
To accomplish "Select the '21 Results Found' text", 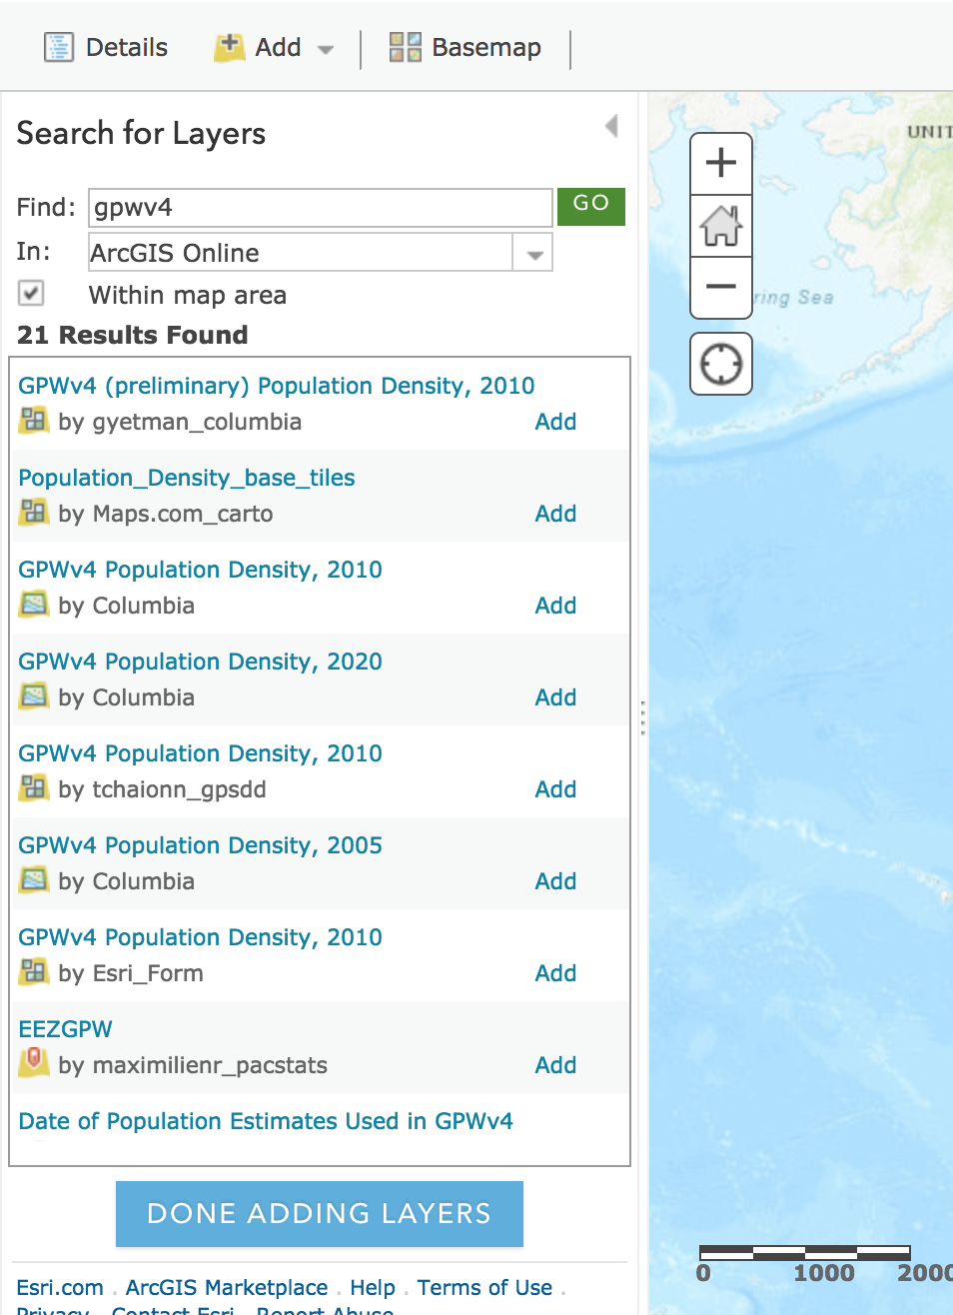I will click(132, 335).
